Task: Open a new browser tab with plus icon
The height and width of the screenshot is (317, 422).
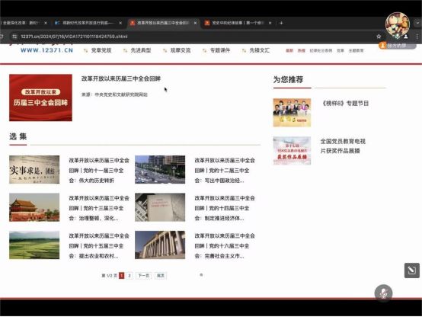Action: tap(281, 23)
